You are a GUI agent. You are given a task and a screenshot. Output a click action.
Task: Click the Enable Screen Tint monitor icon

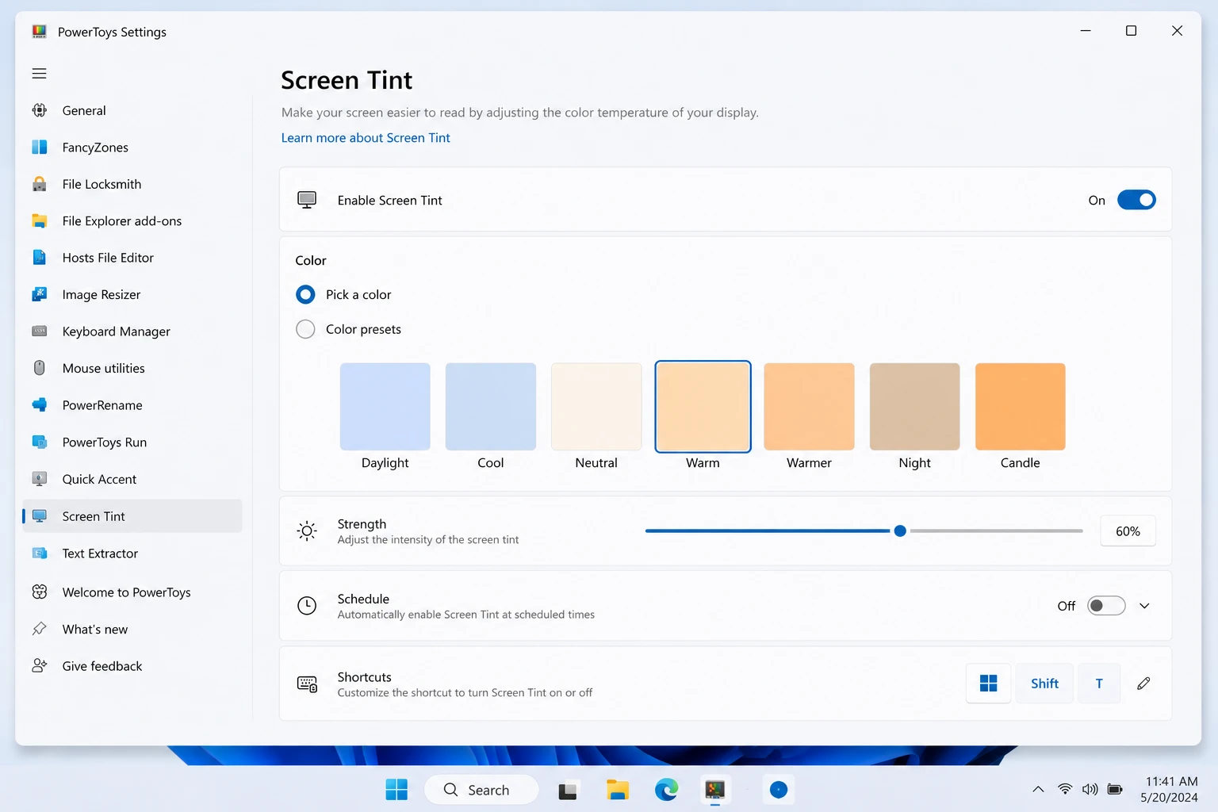click(307, 200)
